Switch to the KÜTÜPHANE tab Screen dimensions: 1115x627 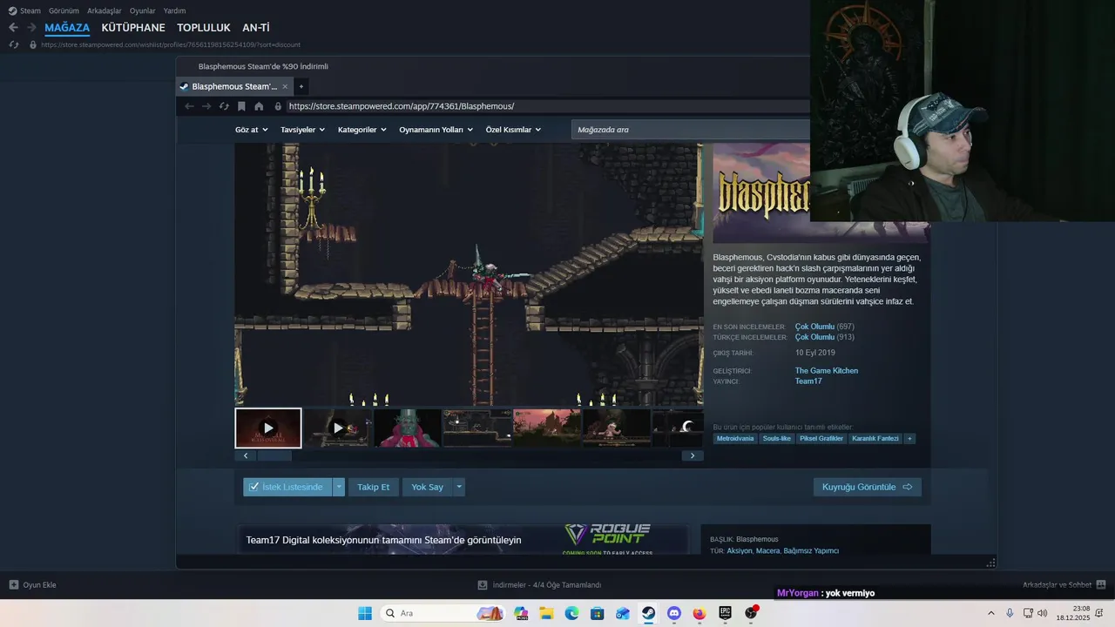click(133, 28)
